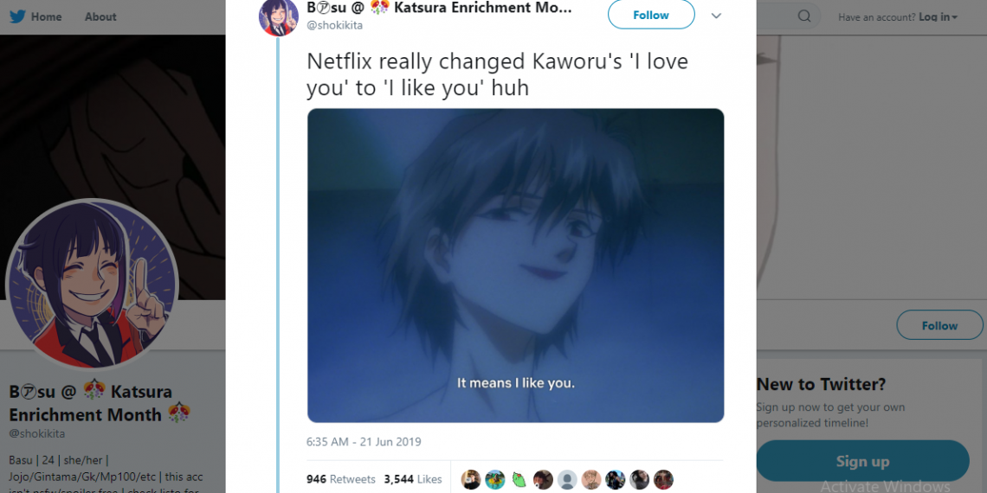Expand the Log in dropdown
The width and height of the screenshot is (987, 493).
coord(938,17)
